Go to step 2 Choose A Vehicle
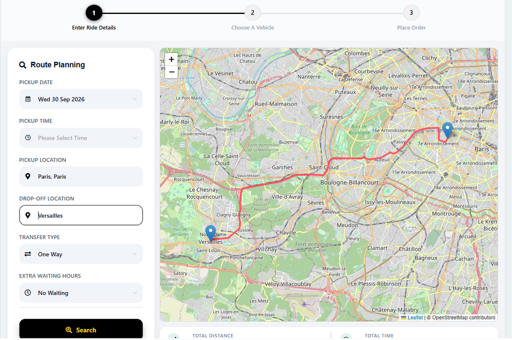This screenshot has width=512, height=340. coord(252,12)
